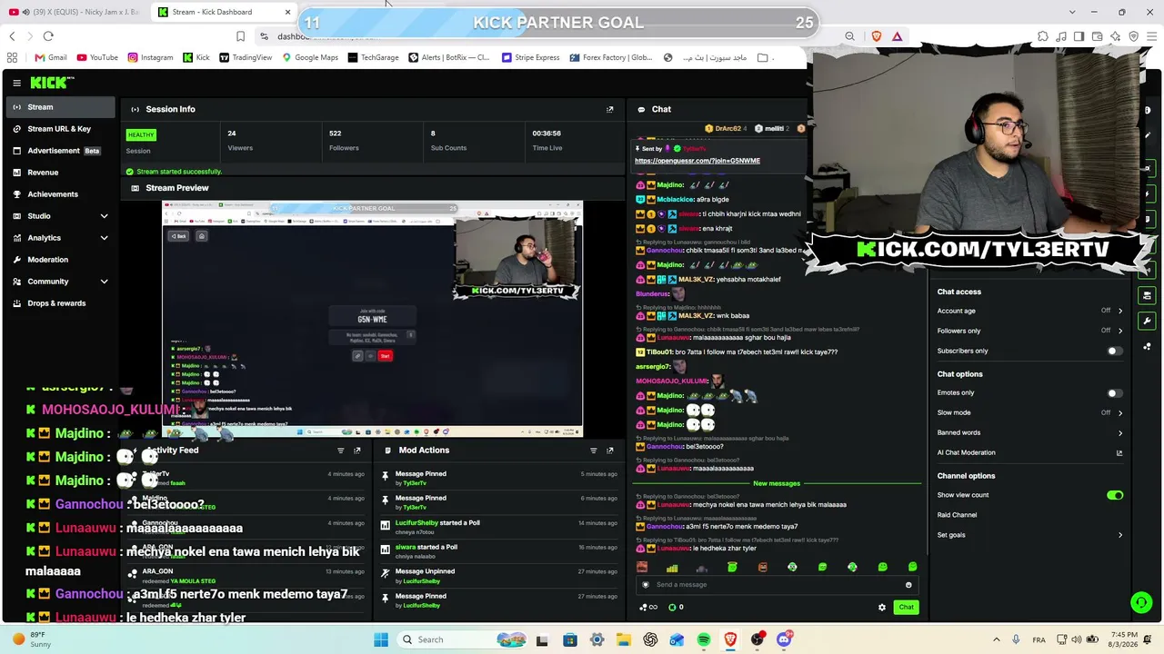Go to Advertisement Beta section
Screen dimensions: 1164x654
click(60, 151)
